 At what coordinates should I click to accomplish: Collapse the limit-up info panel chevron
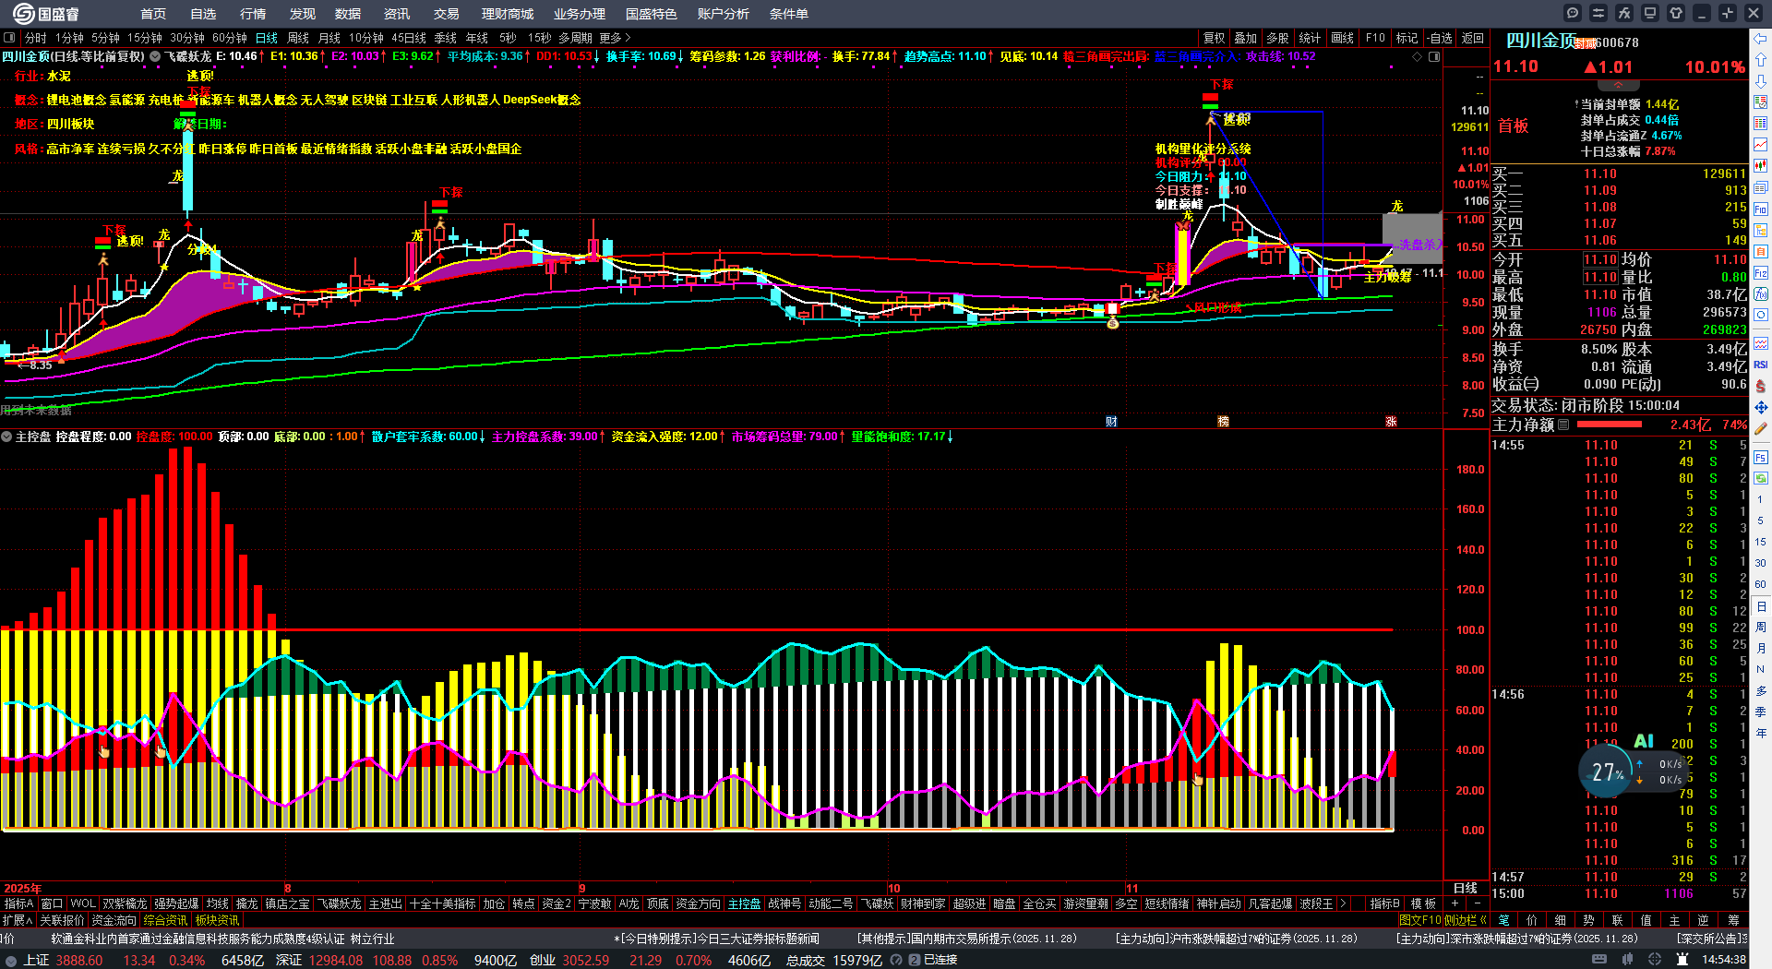click(1617, 86)
